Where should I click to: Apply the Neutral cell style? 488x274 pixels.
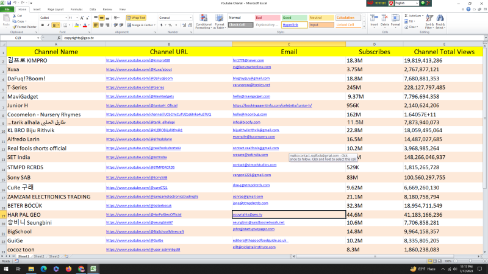[x=321, y=18]
